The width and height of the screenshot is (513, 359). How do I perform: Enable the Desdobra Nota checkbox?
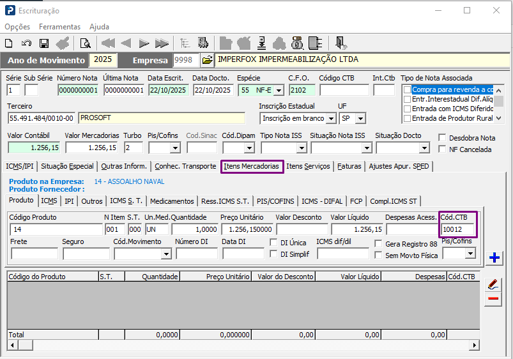(x=443, y=138)
